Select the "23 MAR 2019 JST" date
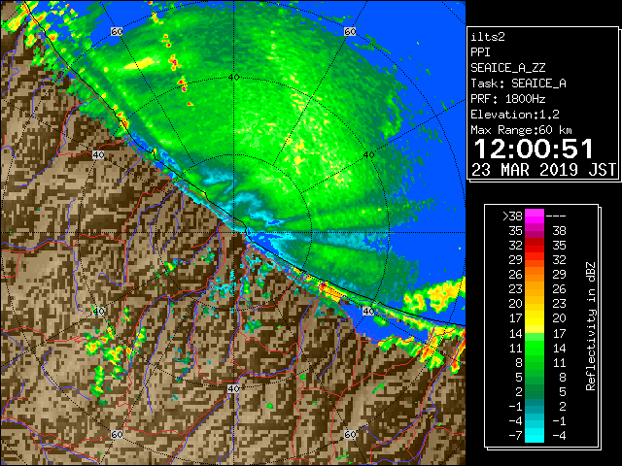Screen dimensions: 622x466 pos(543,170)
